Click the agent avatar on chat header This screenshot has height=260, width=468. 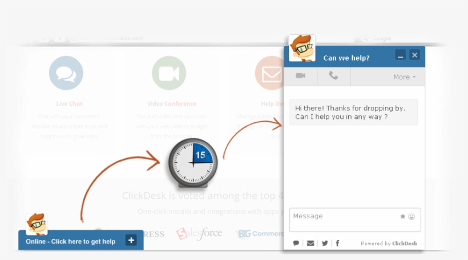[x=302, y=48]
